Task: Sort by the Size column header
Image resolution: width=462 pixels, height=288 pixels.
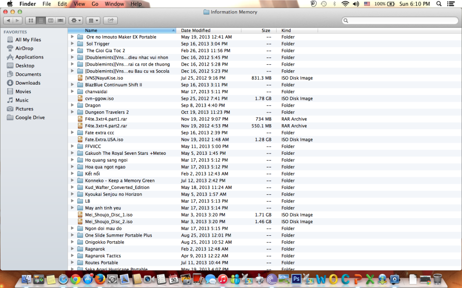Action: coord(259,30)
